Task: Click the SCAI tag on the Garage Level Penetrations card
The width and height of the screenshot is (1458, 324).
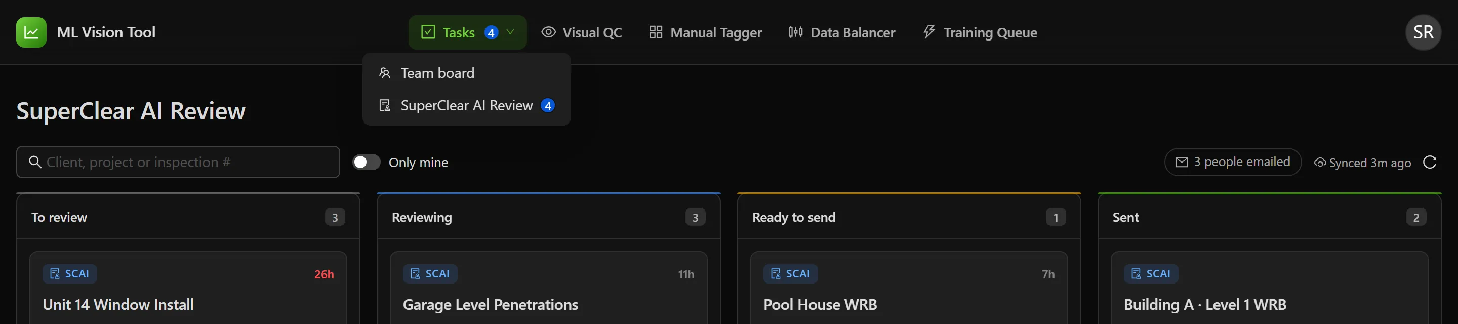Action: point(430,274)
